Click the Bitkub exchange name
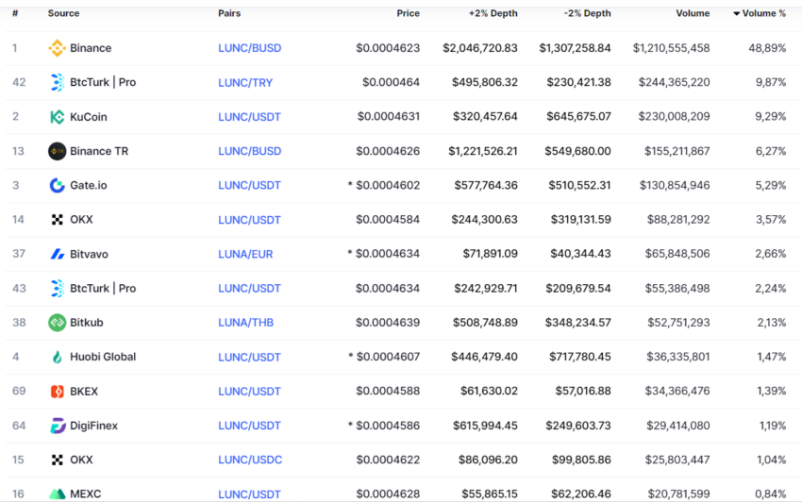Viewport: 802px width, 502px height. click(87, 323)
